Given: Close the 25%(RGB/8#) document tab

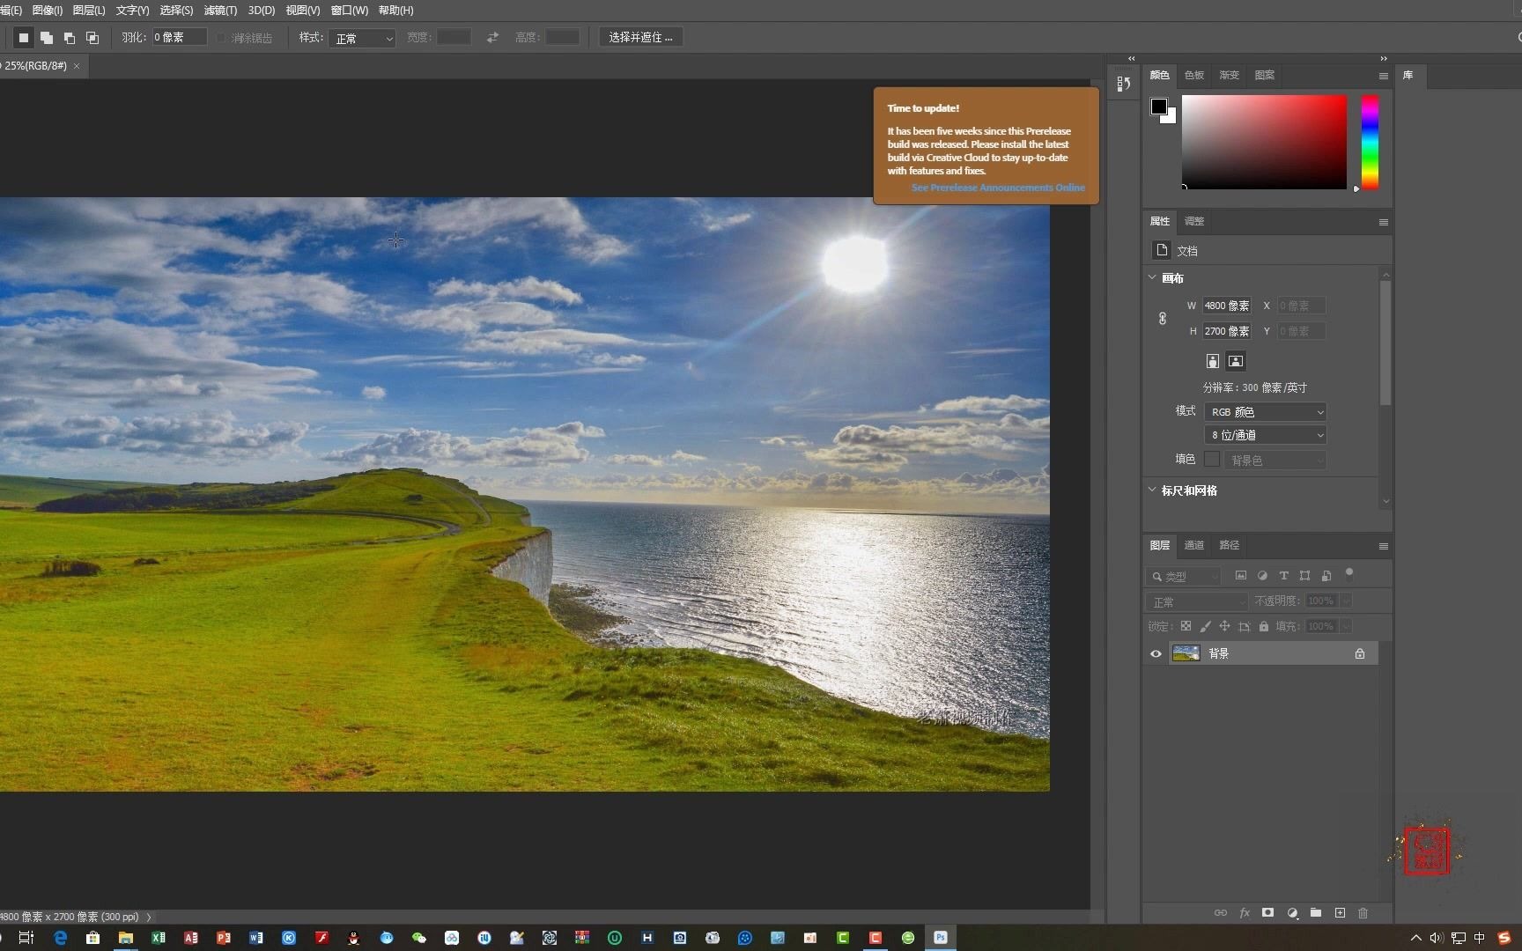Looking at the screenshot, I should click(x=77, y=66).
